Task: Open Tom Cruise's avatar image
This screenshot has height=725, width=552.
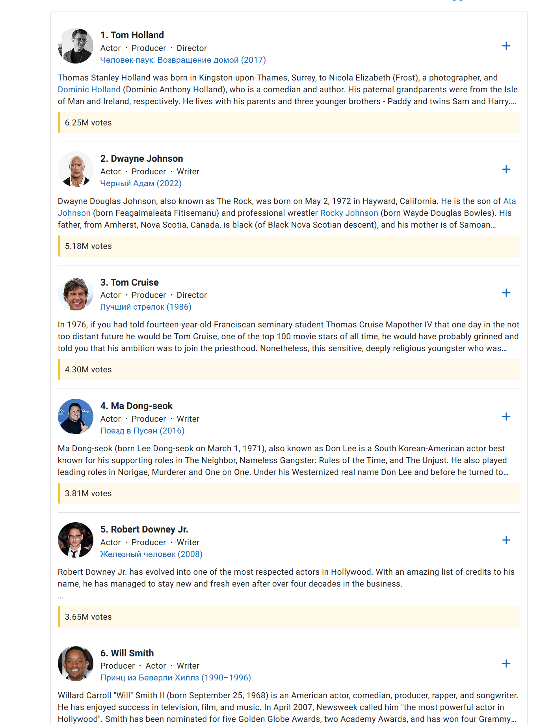Action: pyautogui.click(x=76, y=293)
